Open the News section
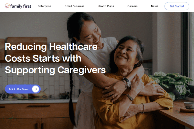Image resolution: width=194 pixels, height=129 pixels. click(155, 6)
